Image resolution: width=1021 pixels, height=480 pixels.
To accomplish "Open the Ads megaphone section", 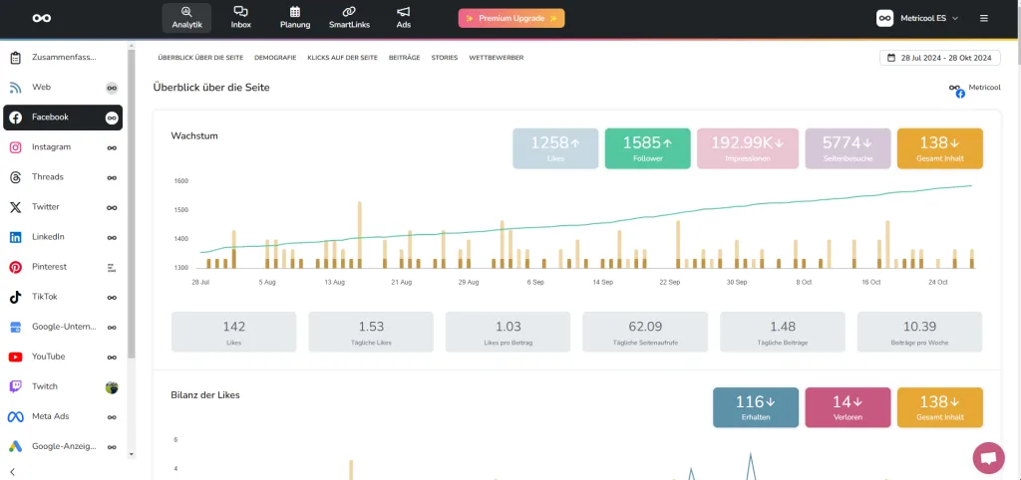I will (x=403, y=17).
